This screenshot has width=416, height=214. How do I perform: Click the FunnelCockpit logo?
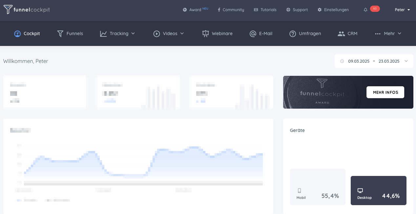click(x=27, y=10)
